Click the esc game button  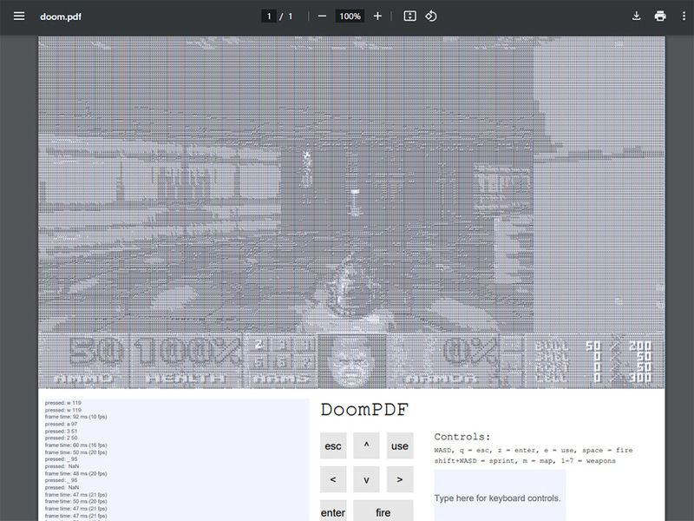point(333,445)
